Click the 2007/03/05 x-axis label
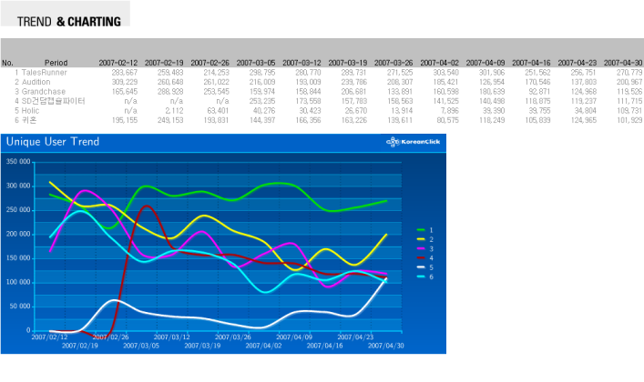This screenshot has height=382, width=644. [x=141, y=346]
